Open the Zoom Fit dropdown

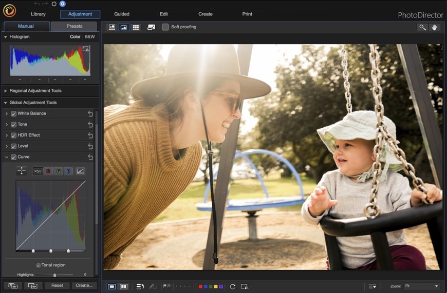[x=421, y=286]
